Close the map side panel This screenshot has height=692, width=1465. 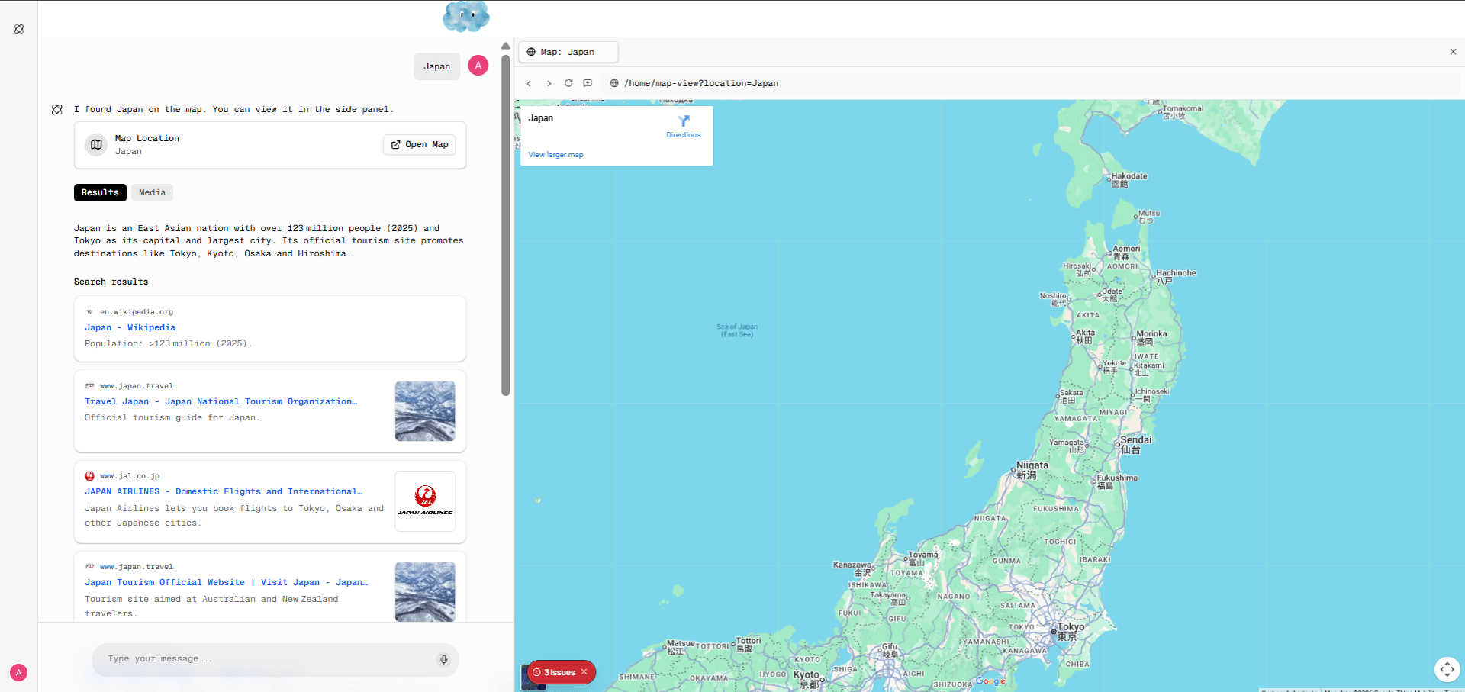pos(1453,52)
